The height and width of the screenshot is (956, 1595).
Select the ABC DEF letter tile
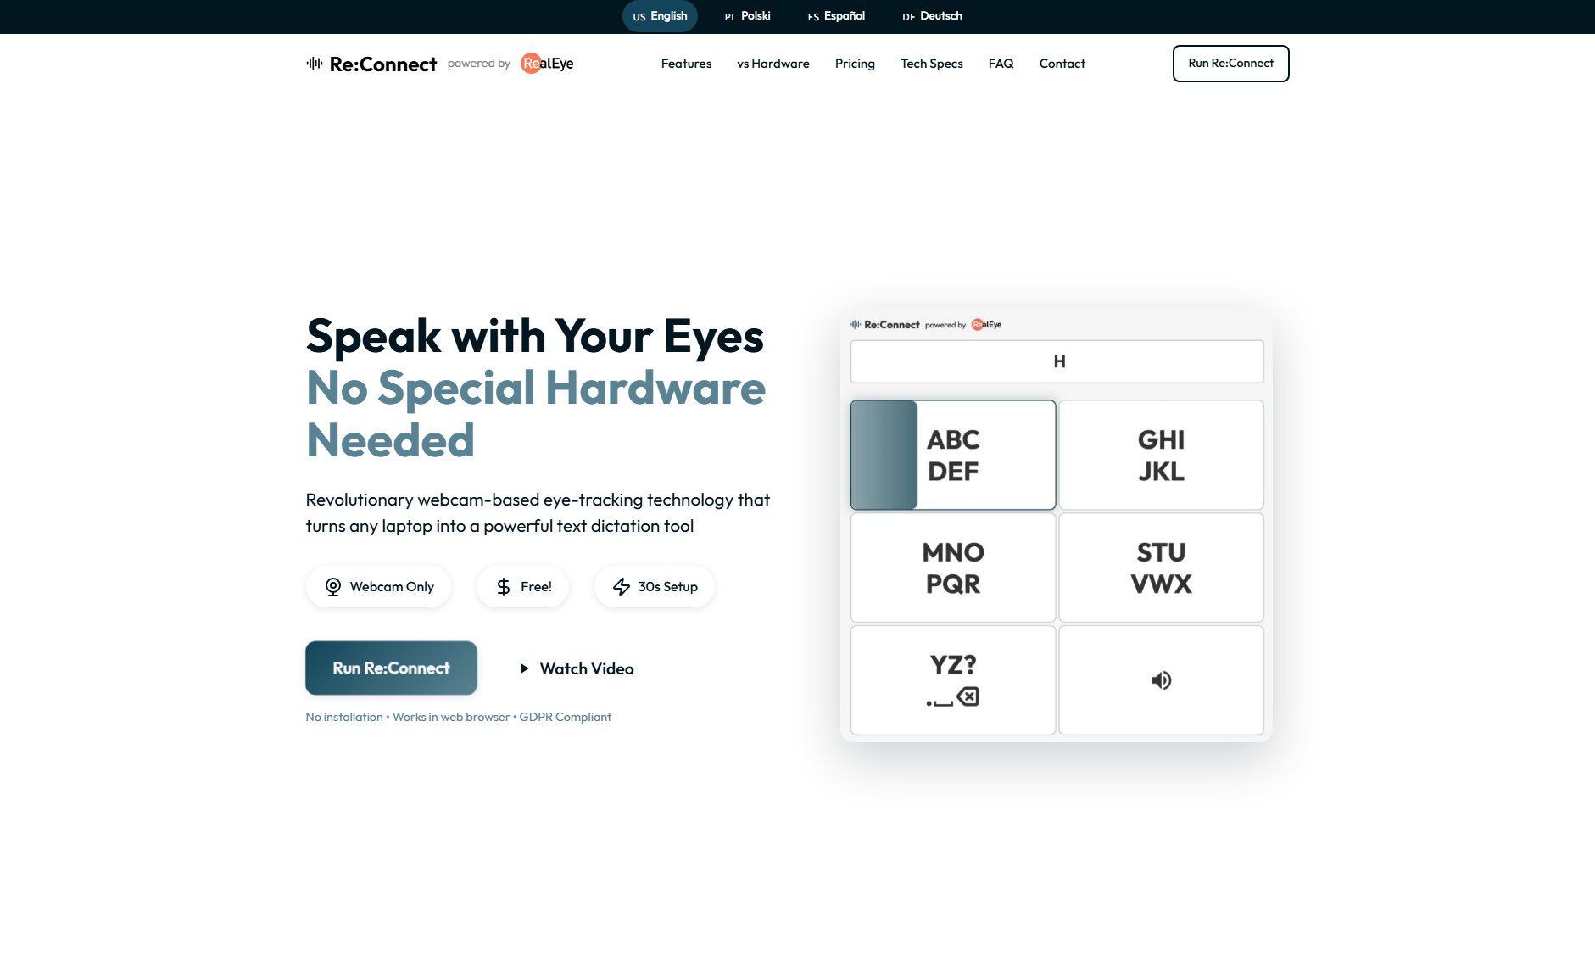[x=953, y=456]
